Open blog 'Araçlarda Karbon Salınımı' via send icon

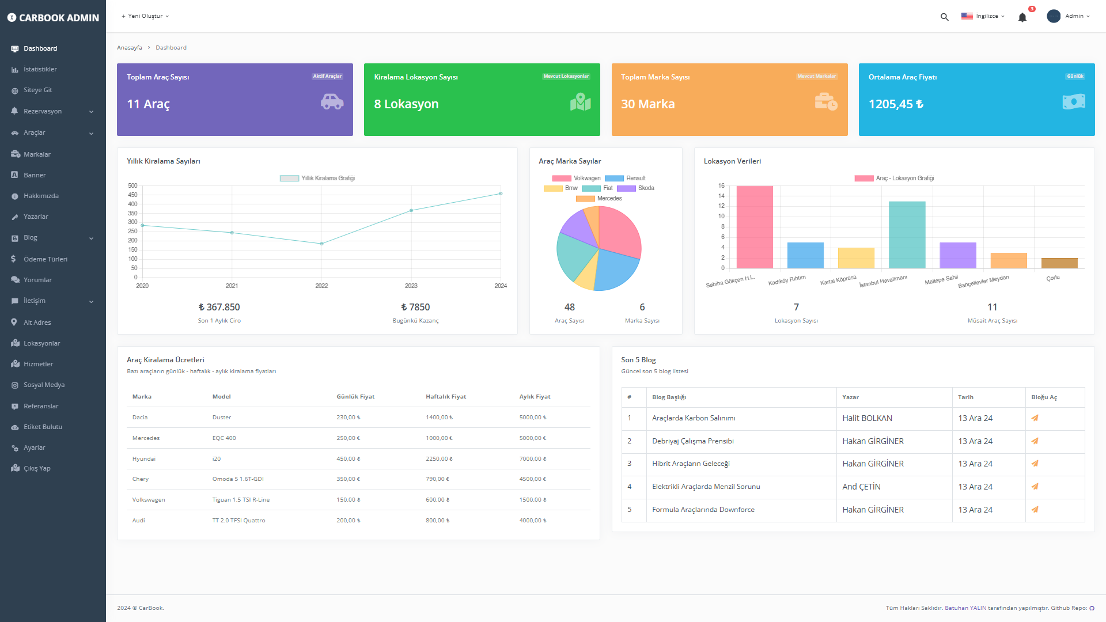pyautogui.click(x=1035, y=418)
